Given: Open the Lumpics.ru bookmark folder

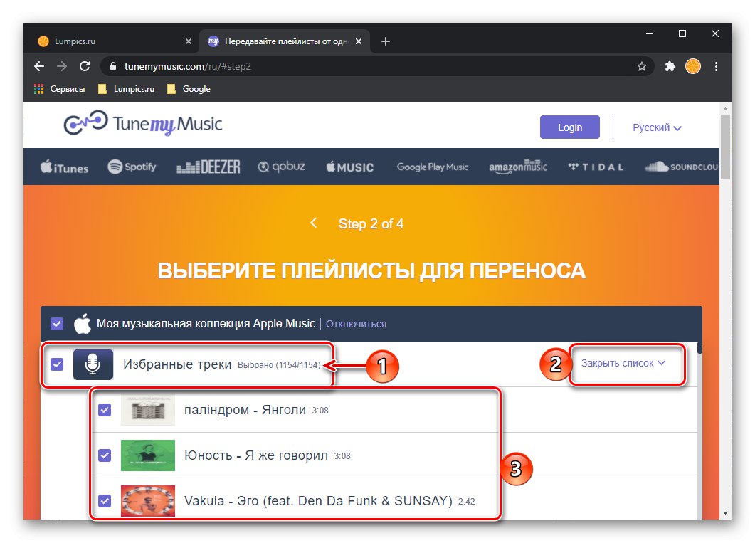Looking at the screenshot, I should tap(126, 89).
